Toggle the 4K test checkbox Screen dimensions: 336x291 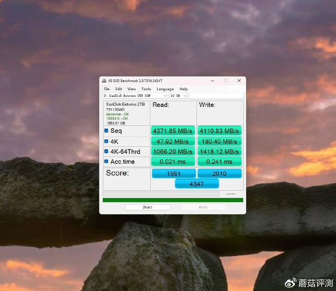pyautogui.click(x=107, y=141)
